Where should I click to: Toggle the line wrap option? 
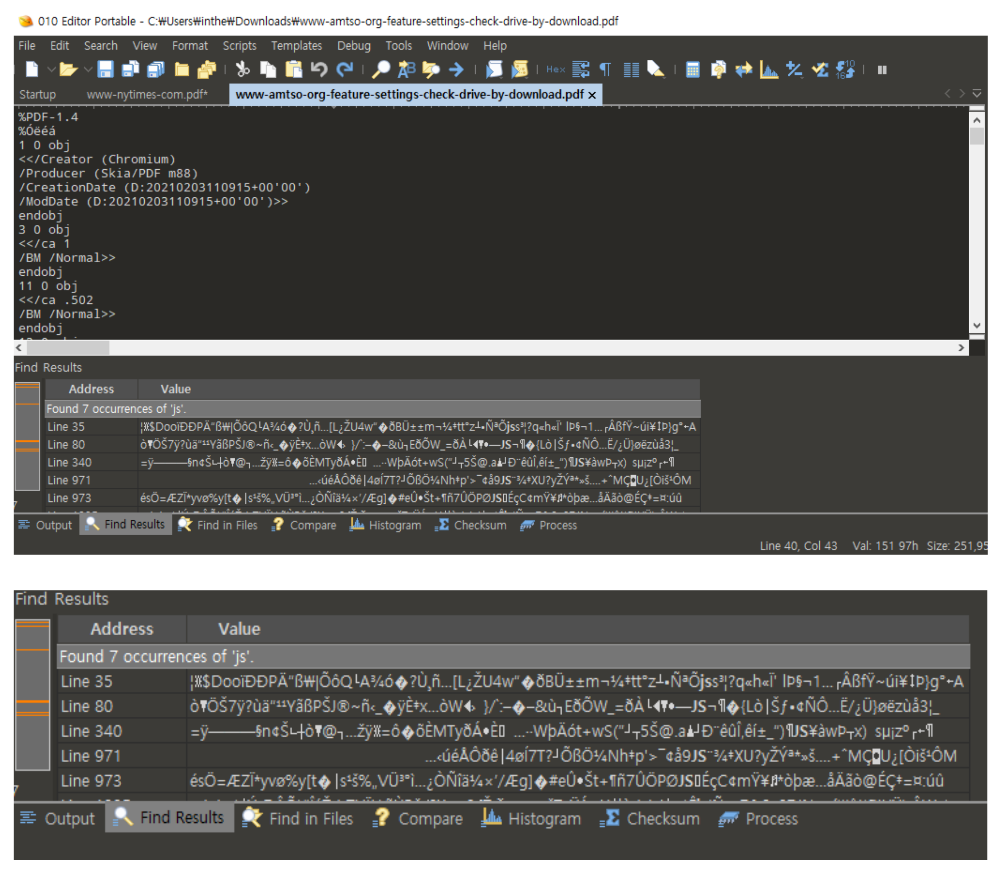580,69
